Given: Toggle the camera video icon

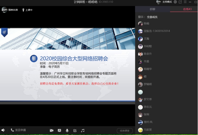Looking at the screenshot, I should click(52, 130).
